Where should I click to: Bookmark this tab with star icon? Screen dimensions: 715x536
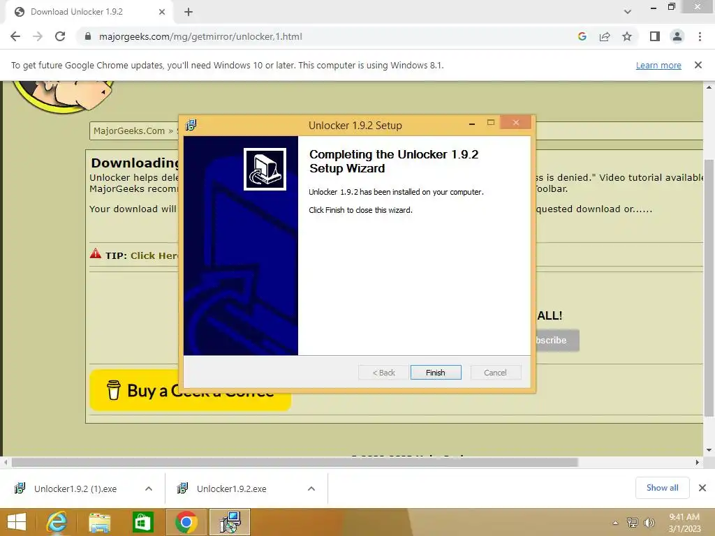627,36
